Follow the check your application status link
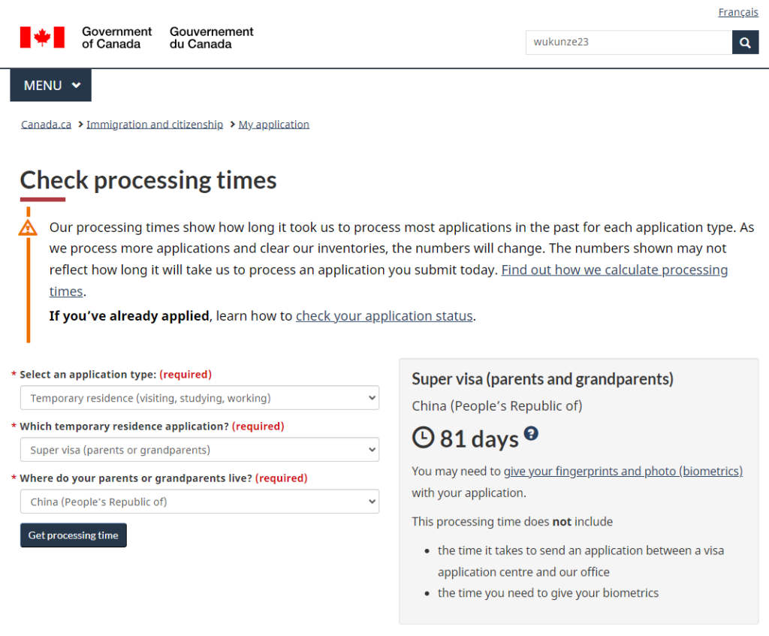Viewport: 769px width, 636px height. click(384, 316)
